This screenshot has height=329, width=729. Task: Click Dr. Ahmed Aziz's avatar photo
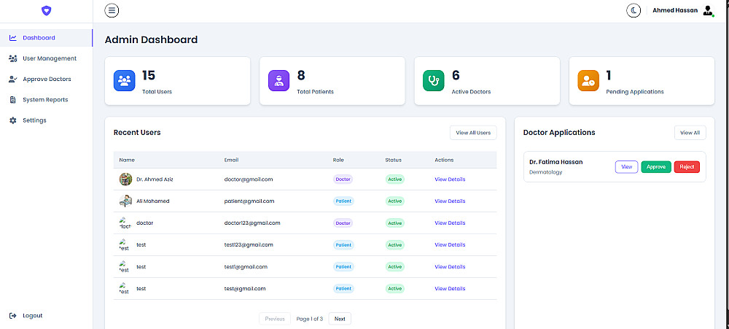[x=125, y=179]
